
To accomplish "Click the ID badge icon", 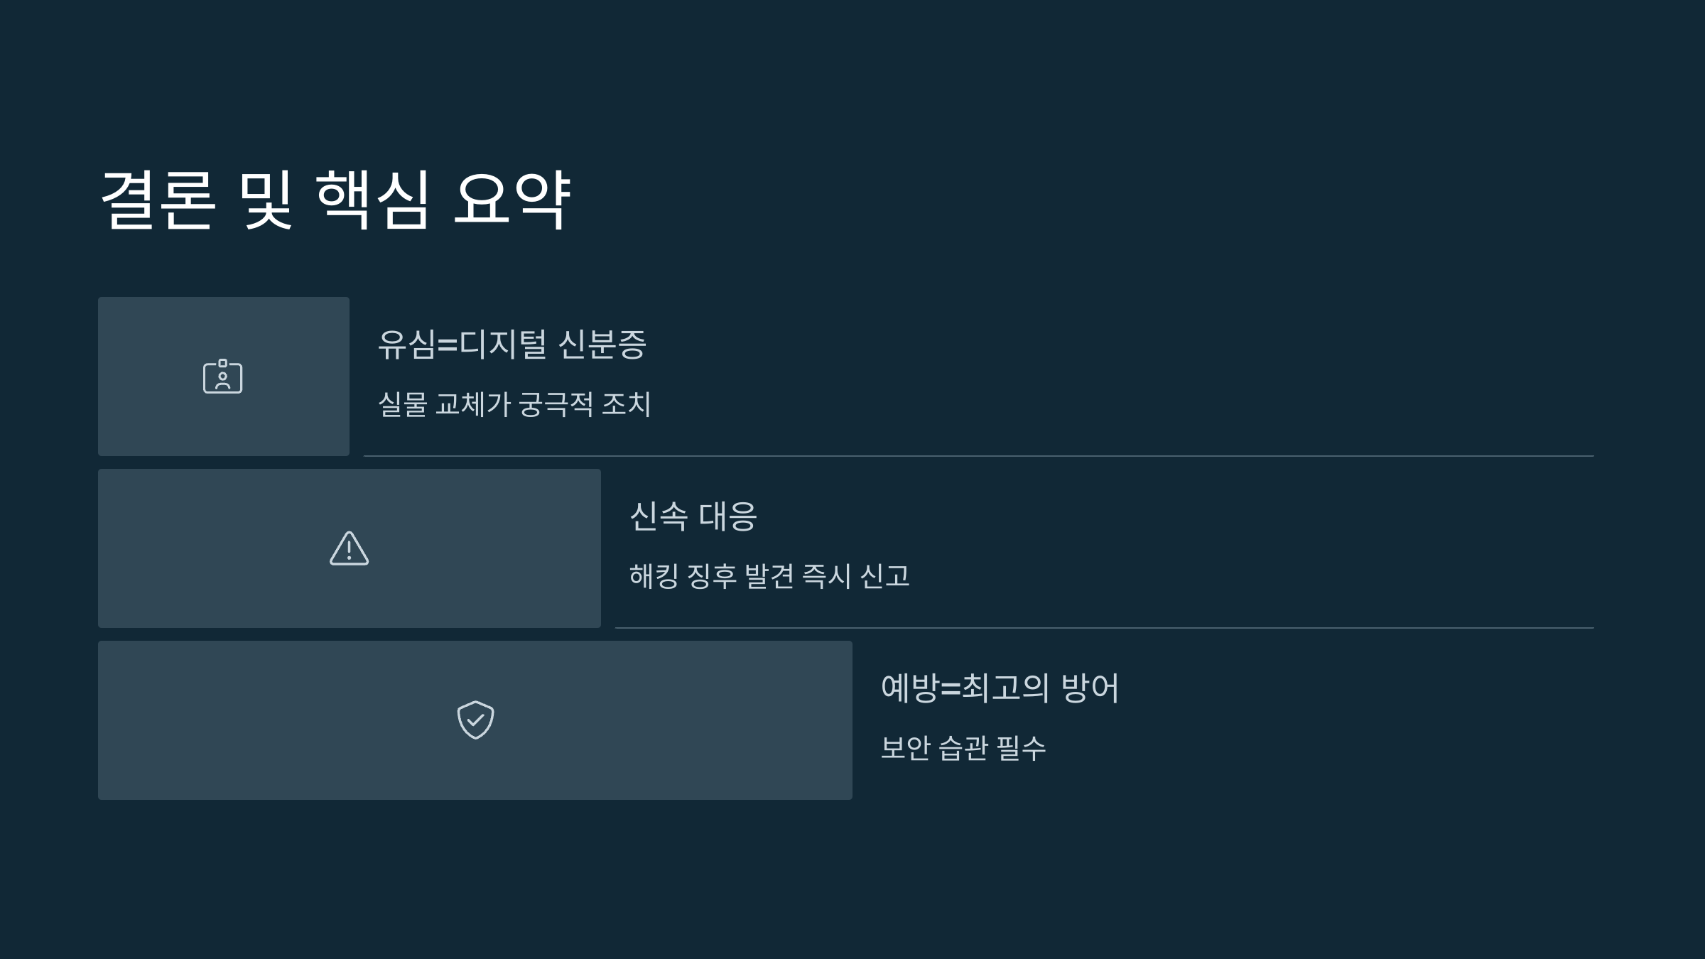I will coord(223,376).
